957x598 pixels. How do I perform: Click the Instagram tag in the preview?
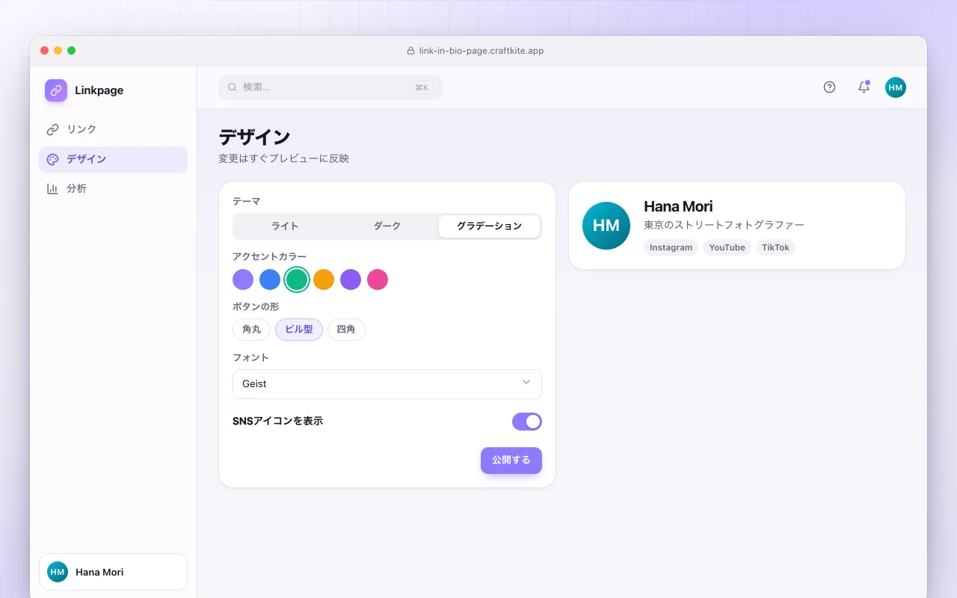click(671, 247)
